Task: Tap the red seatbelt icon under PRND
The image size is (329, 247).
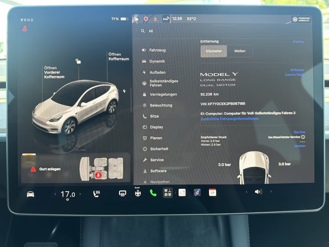Action: point(25,29)
